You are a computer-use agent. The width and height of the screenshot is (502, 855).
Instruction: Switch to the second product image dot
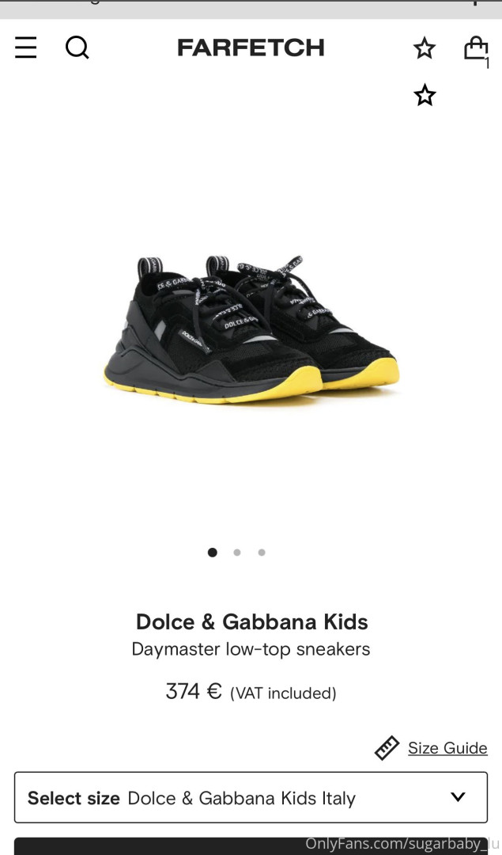pyautogui.click(x=237, y=553)
